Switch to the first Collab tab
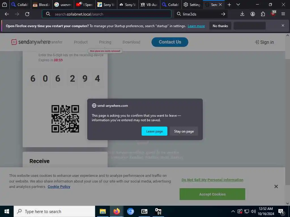The width and height of the screenshot is (290, 217). point(20,5)
